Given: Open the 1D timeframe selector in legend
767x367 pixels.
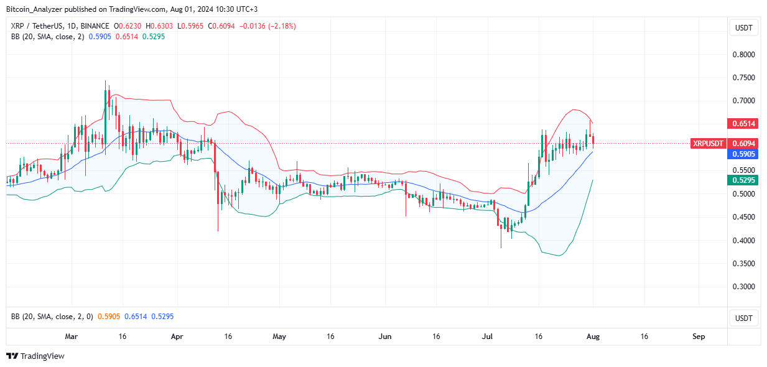Looking at the screenshot, I should 70,26.
